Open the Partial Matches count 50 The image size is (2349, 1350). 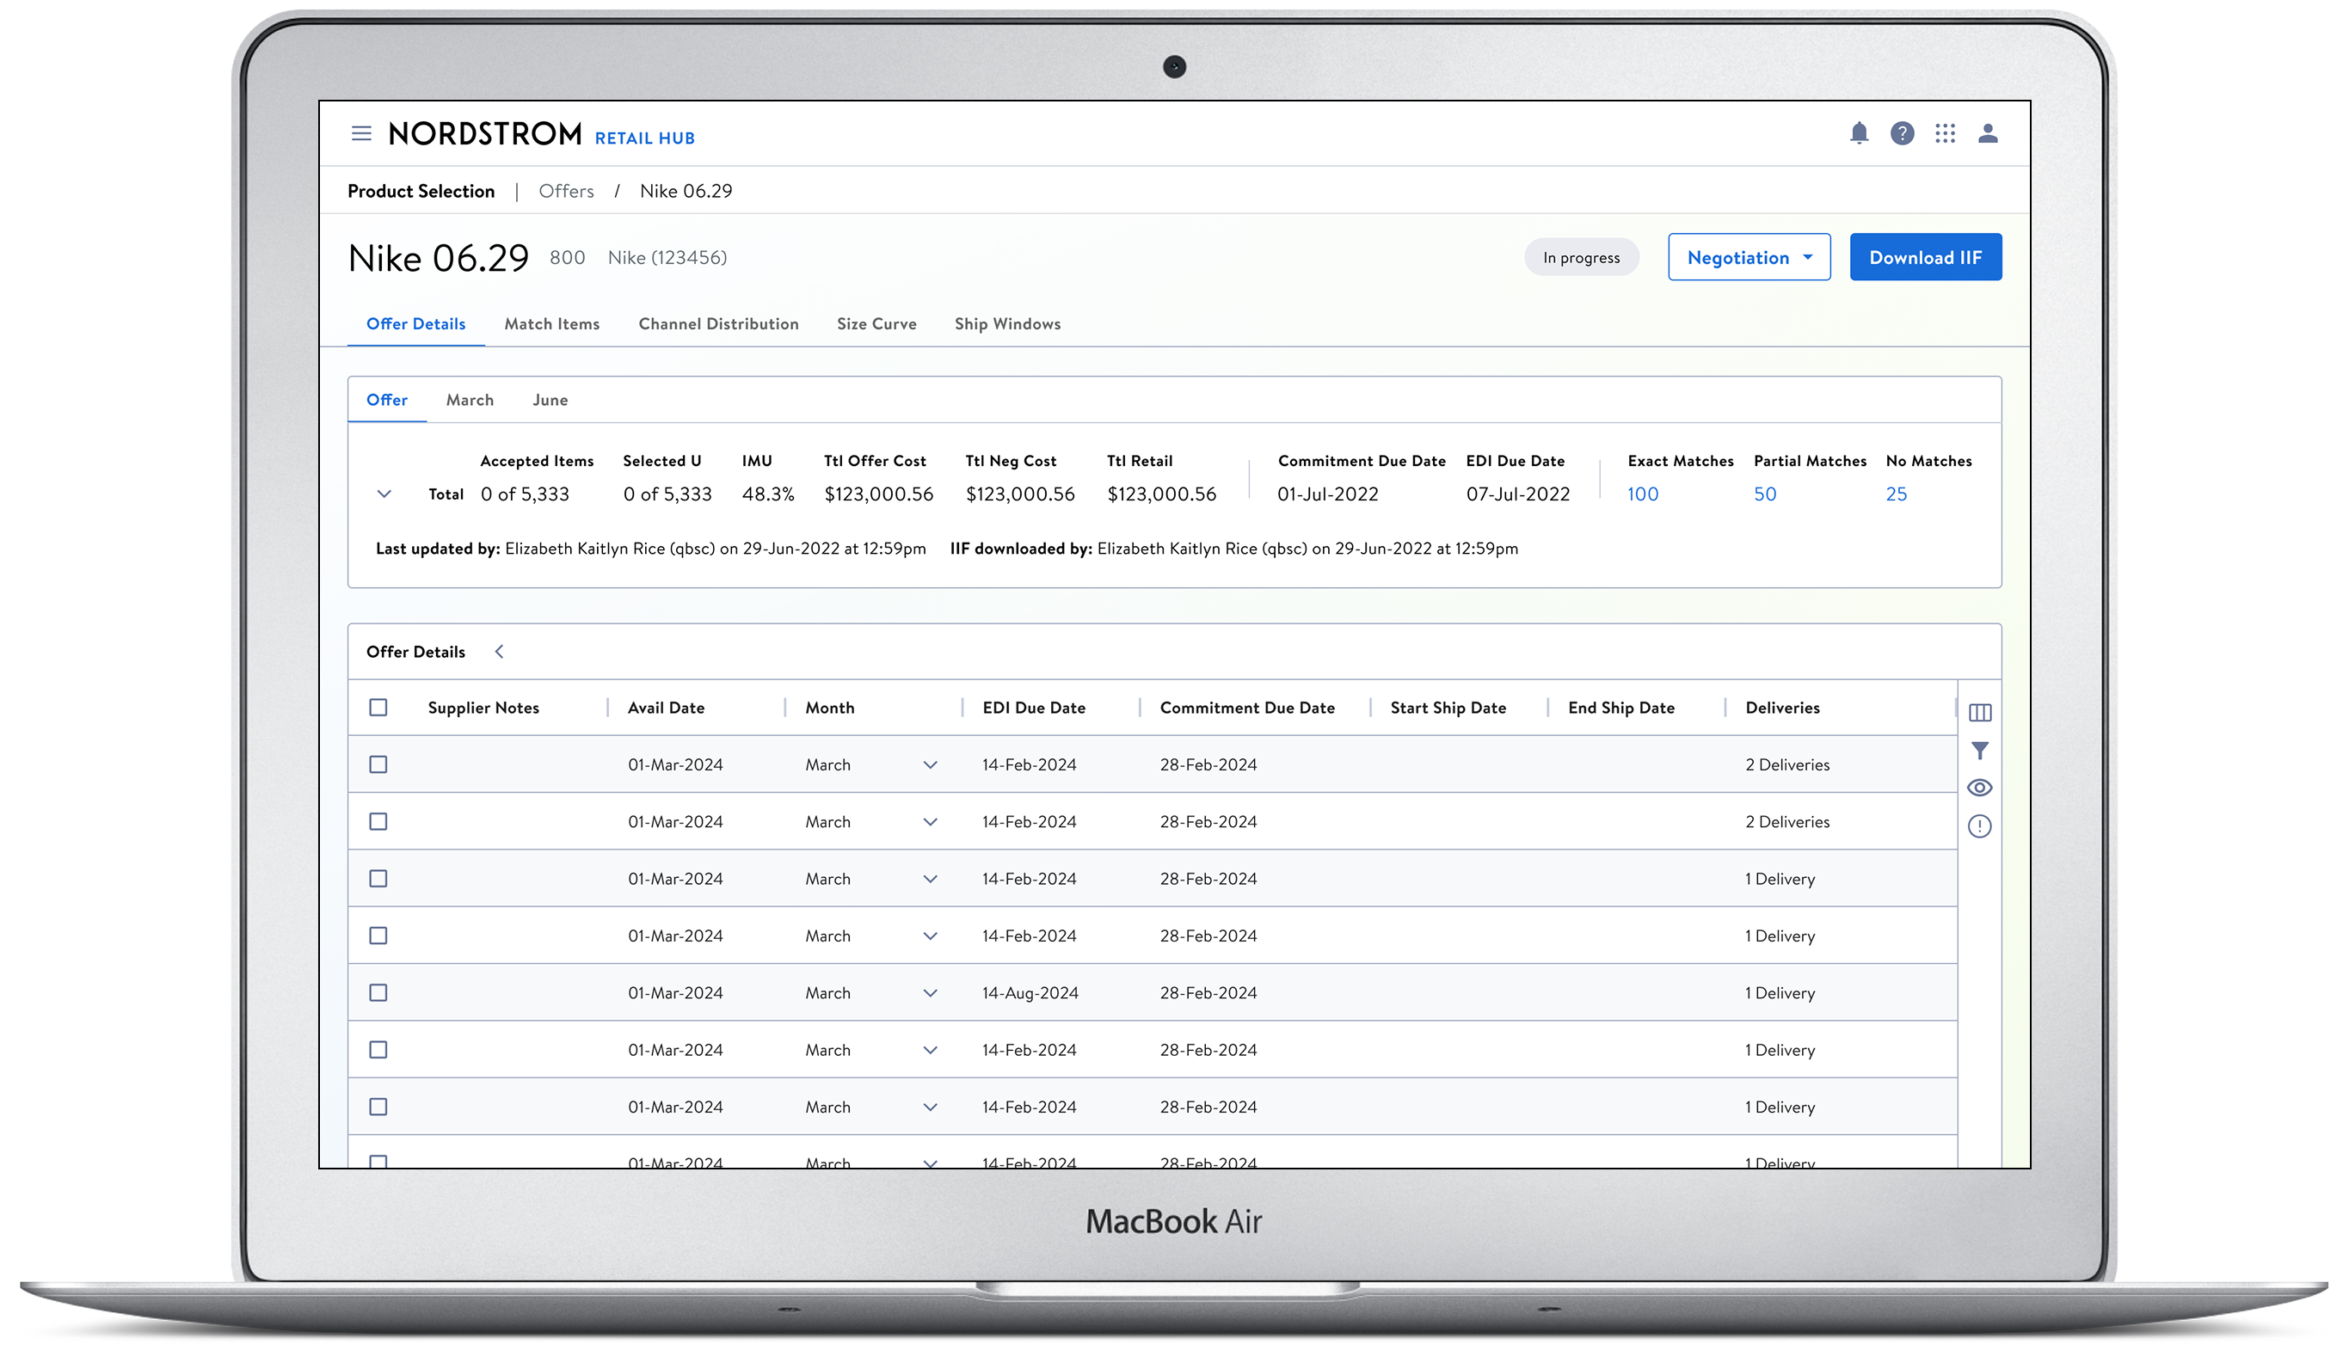(1765, 494)
